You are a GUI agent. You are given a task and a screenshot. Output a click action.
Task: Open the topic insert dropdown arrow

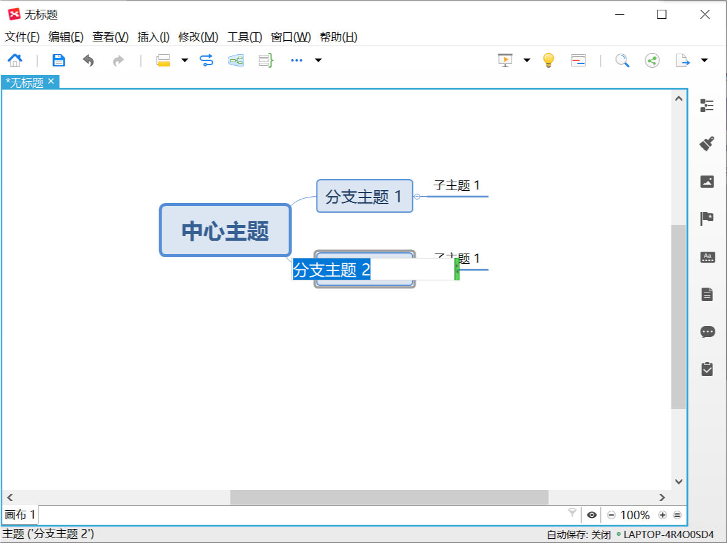pos(185,60)
